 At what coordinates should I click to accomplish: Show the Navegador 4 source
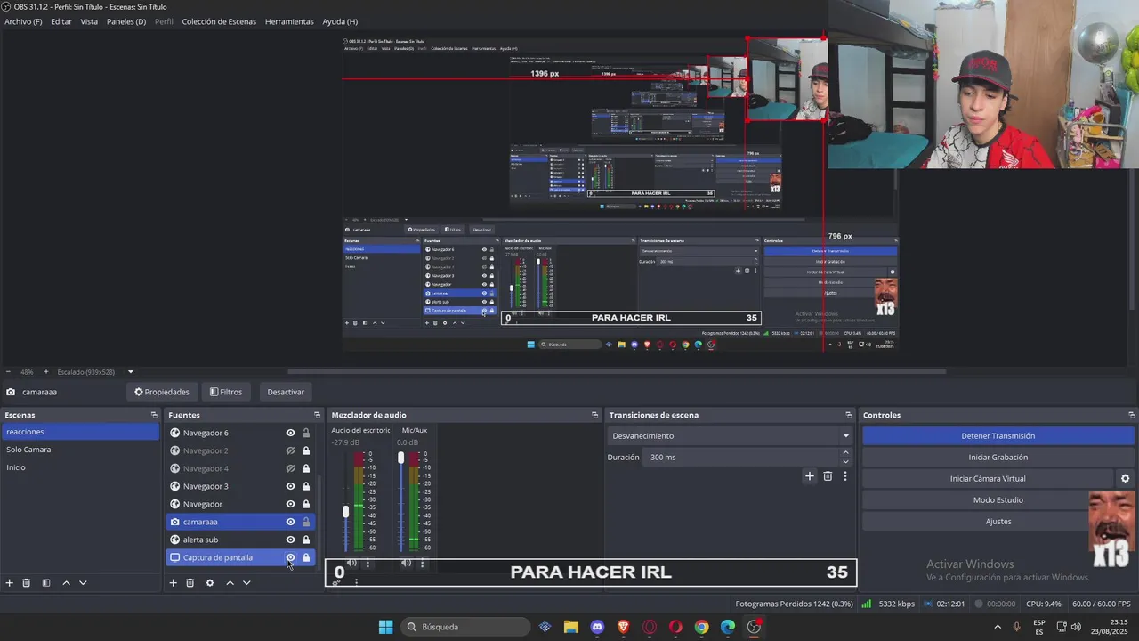click(x=290, y=468)
